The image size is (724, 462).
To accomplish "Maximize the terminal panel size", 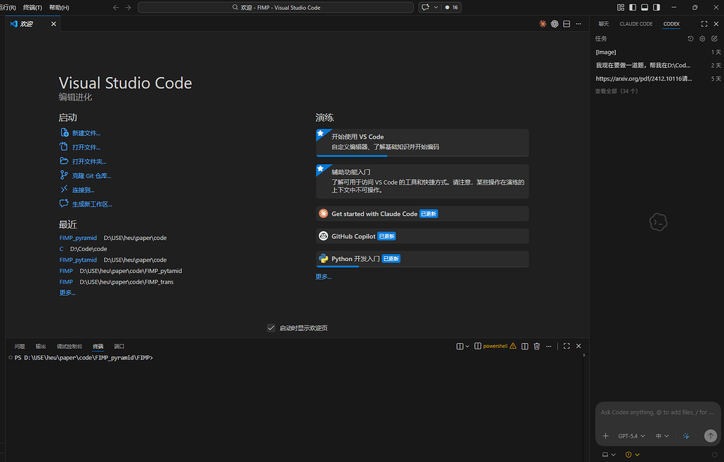I will point(567,346).
